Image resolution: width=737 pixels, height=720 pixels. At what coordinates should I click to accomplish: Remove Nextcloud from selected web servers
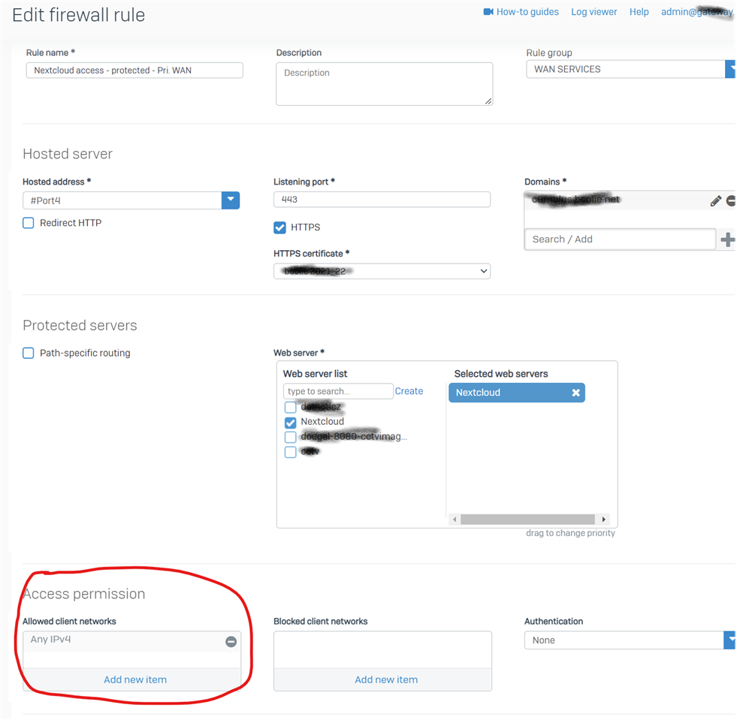pos(575,393)
